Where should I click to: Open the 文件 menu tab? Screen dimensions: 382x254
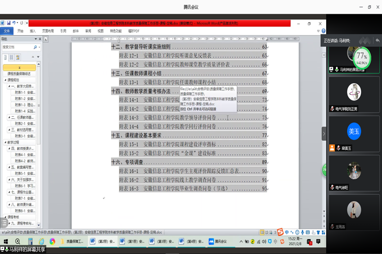(x=7, y=31)
